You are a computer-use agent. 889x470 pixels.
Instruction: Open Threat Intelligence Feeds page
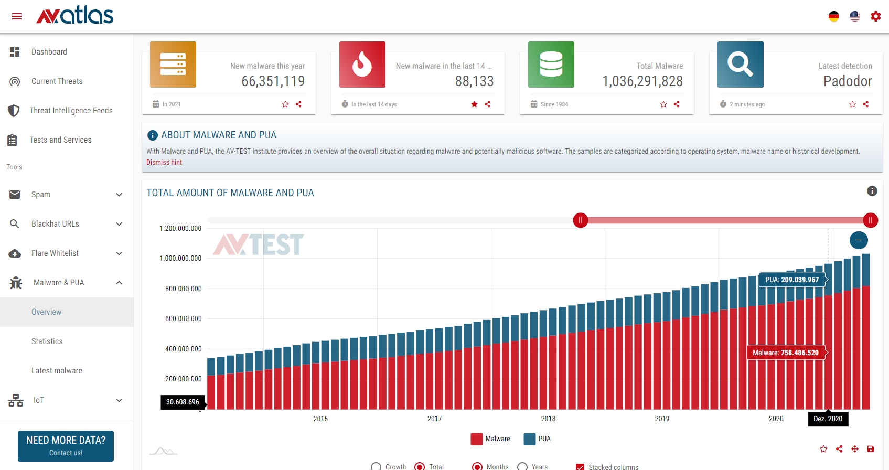tap(71, 111)
